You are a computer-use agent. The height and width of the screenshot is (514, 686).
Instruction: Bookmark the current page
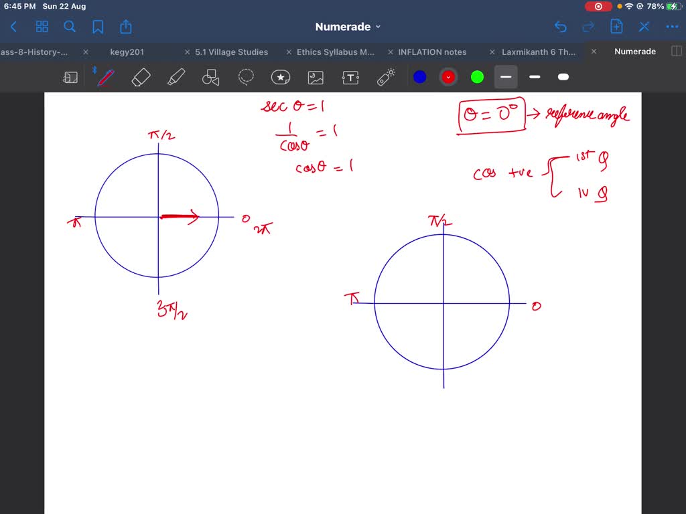coord(98,27)
